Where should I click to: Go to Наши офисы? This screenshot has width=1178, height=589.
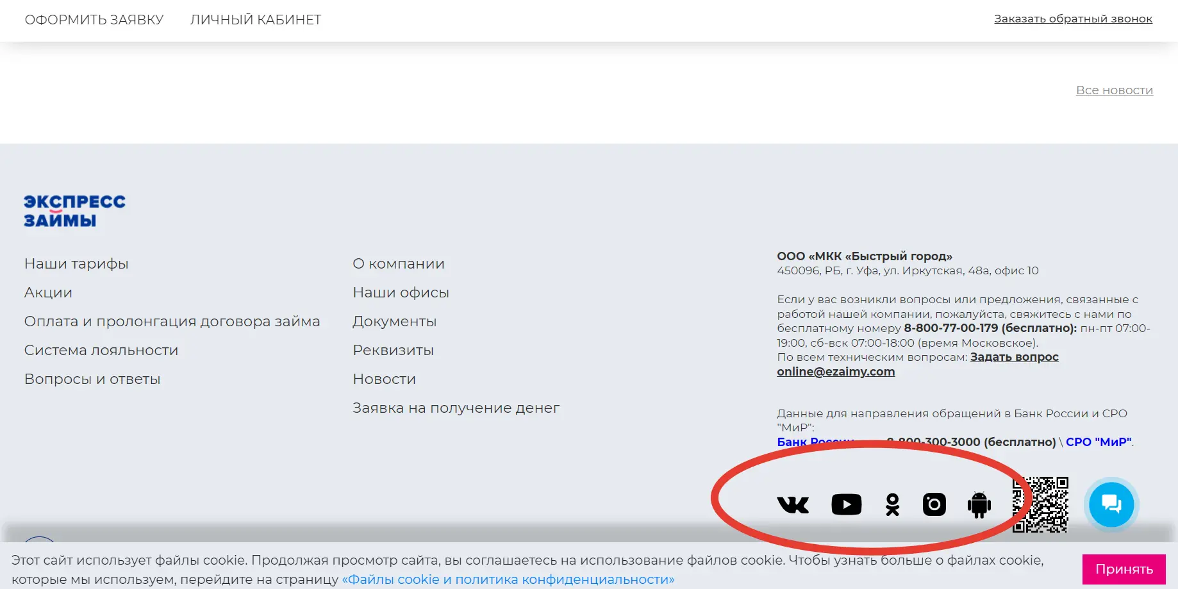coord(401,292)
